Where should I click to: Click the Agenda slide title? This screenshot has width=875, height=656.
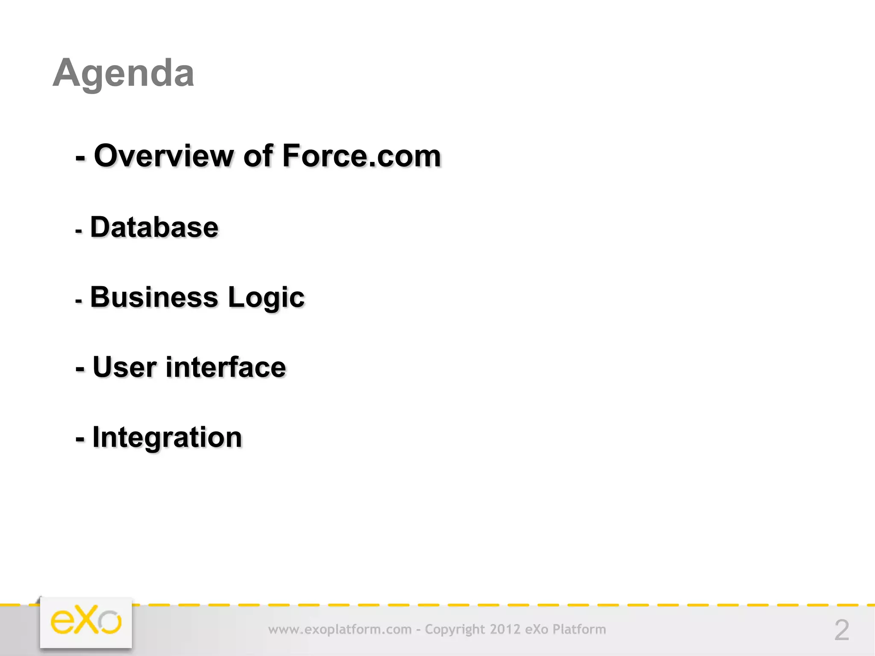(123, 73)
